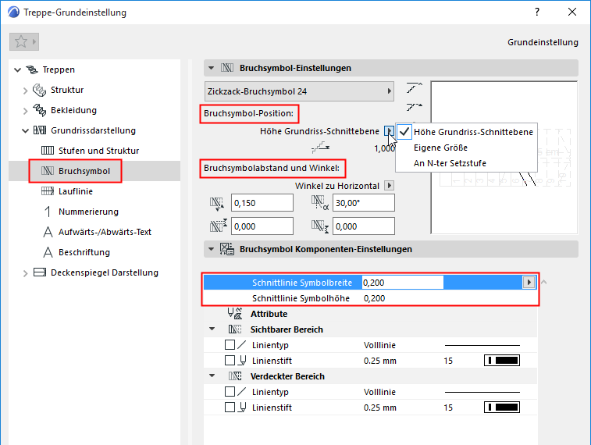This screenshot has height=445, width=591.
Task: Click the break symbol angle icon
Action: click(x=320, y=203)
